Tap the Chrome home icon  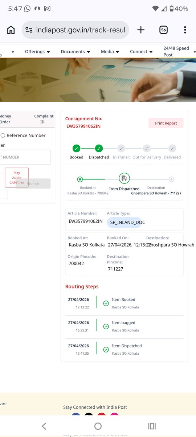[11, 30]
